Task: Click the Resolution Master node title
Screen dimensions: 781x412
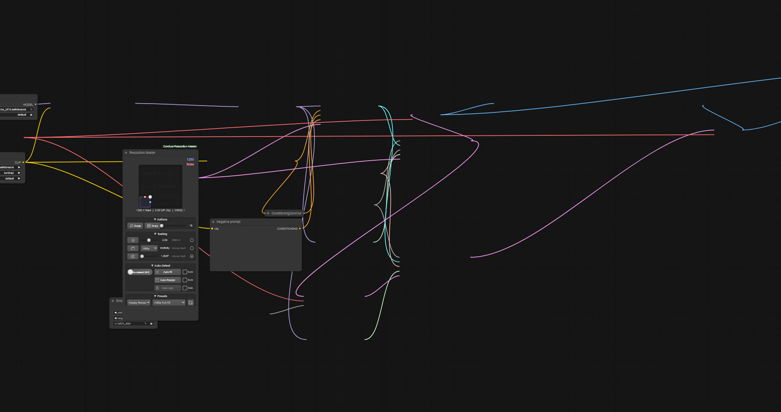Action: point(142,153)
